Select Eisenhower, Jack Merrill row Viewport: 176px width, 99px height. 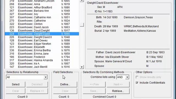coord(42,67)
